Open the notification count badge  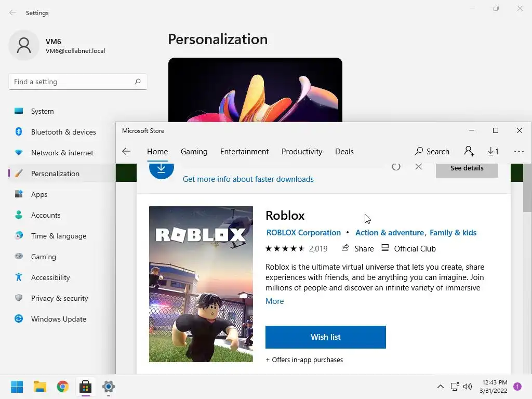(x=517, y=387)
